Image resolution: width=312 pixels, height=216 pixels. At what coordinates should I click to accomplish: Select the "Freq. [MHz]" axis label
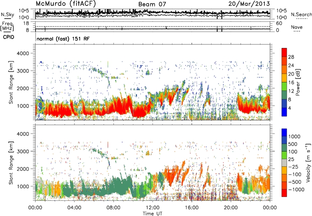[x=7, y=26]
